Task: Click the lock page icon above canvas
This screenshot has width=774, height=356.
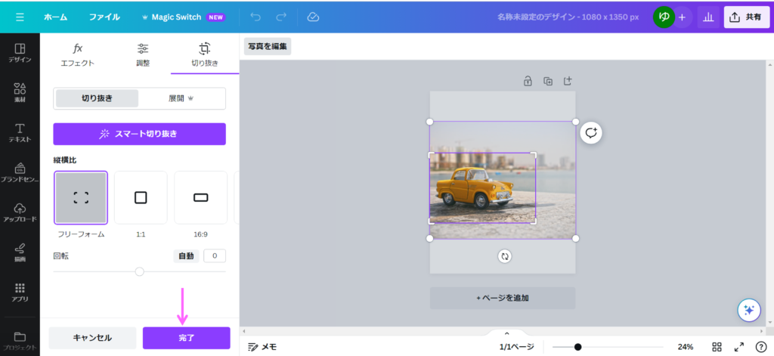Action: coord(528,81)
